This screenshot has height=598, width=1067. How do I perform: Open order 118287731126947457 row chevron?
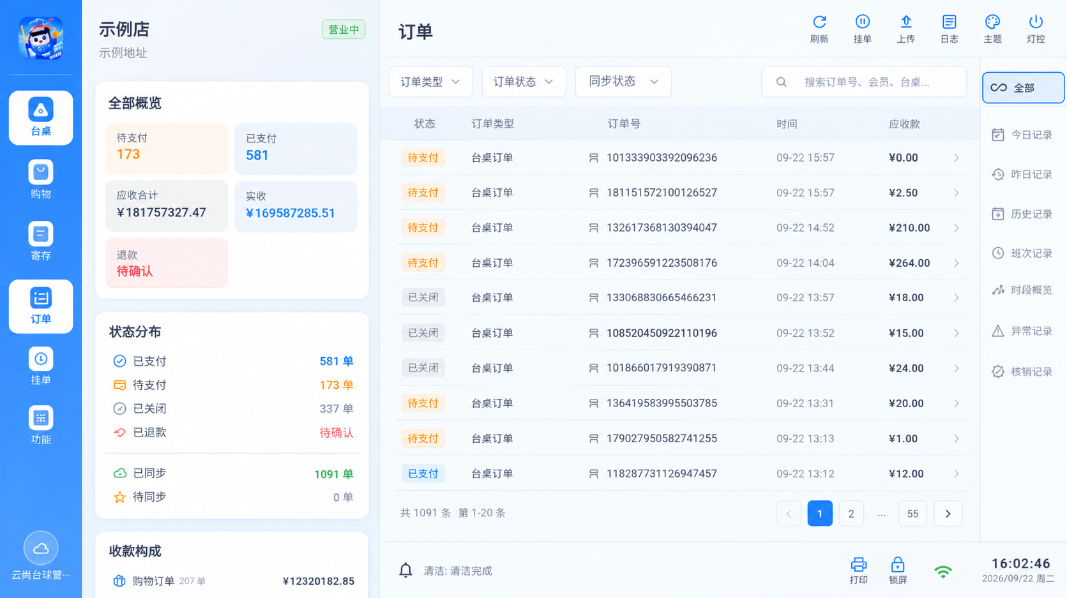pos(957,474)
